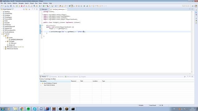Expand the JRE System Library node
This screenshot has width=198, height=111.
click(4, 47)
